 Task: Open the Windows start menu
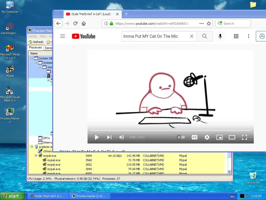click(x=12, y=196)
